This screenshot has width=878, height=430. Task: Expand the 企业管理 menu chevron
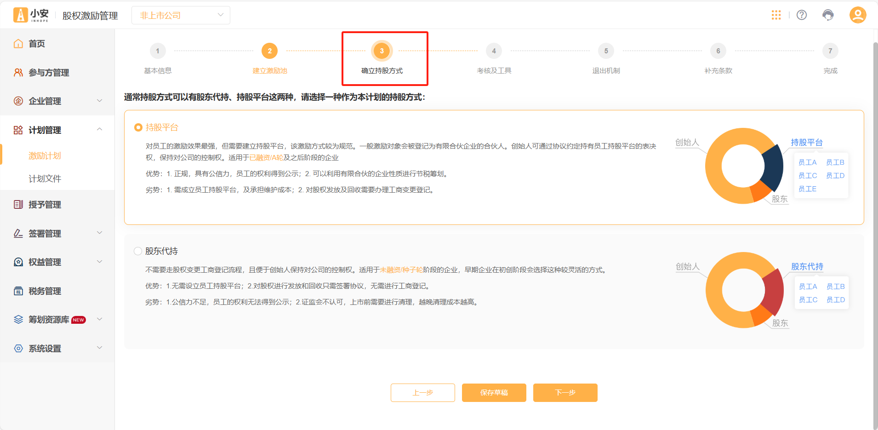tap(100, 101)
